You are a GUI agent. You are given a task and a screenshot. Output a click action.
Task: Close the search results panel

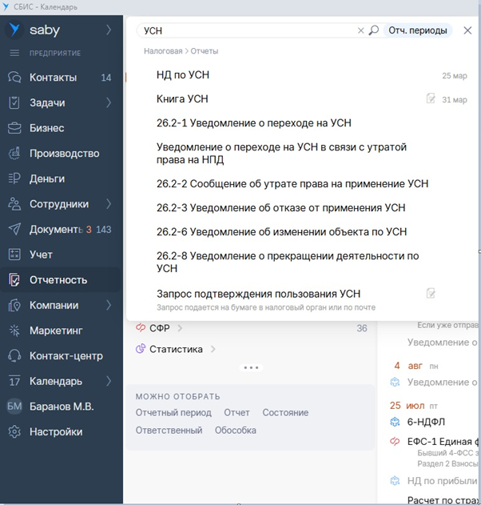[467, 30]
